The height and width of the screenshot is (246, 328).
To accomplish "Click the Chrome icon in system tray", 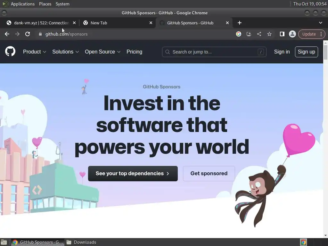I will [x=303, y=242].
